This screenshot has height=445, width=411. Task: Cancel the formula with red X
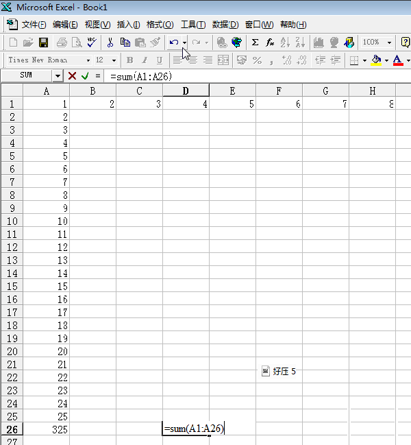tap(73, 76)
